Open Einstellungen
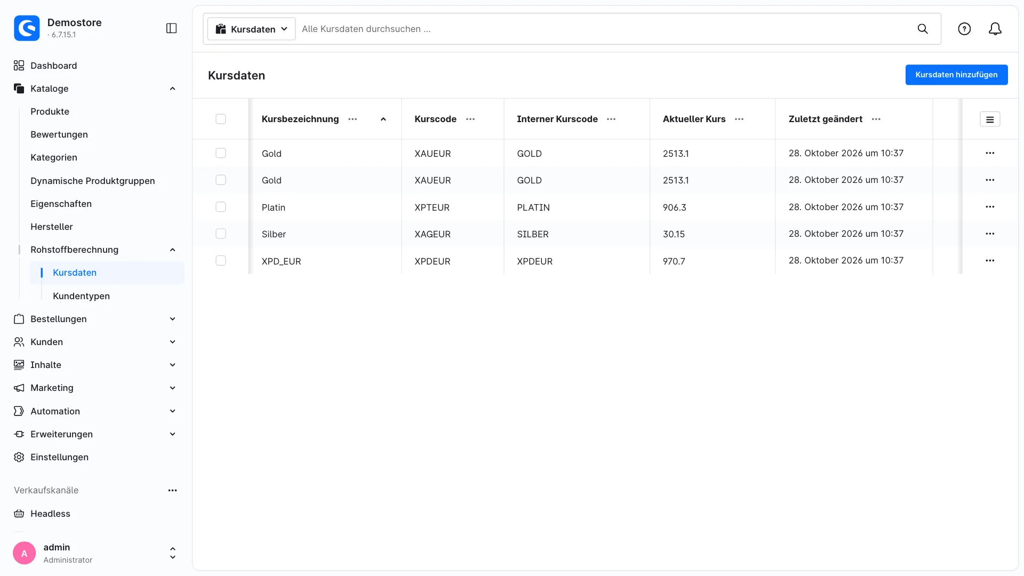 59,457
